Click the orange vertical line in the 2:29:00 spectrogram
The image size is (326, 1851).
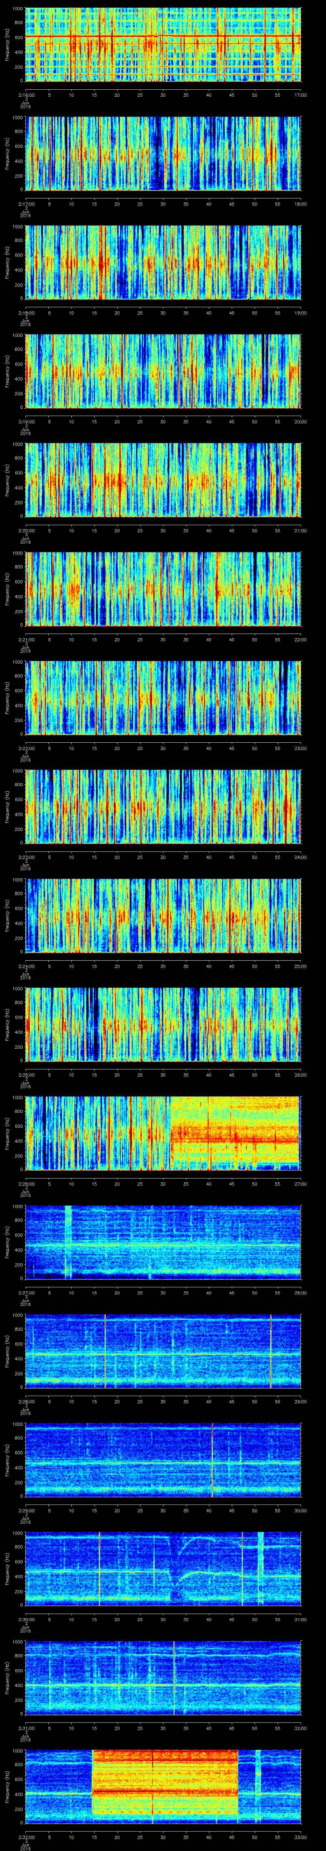click(213, 1460)
